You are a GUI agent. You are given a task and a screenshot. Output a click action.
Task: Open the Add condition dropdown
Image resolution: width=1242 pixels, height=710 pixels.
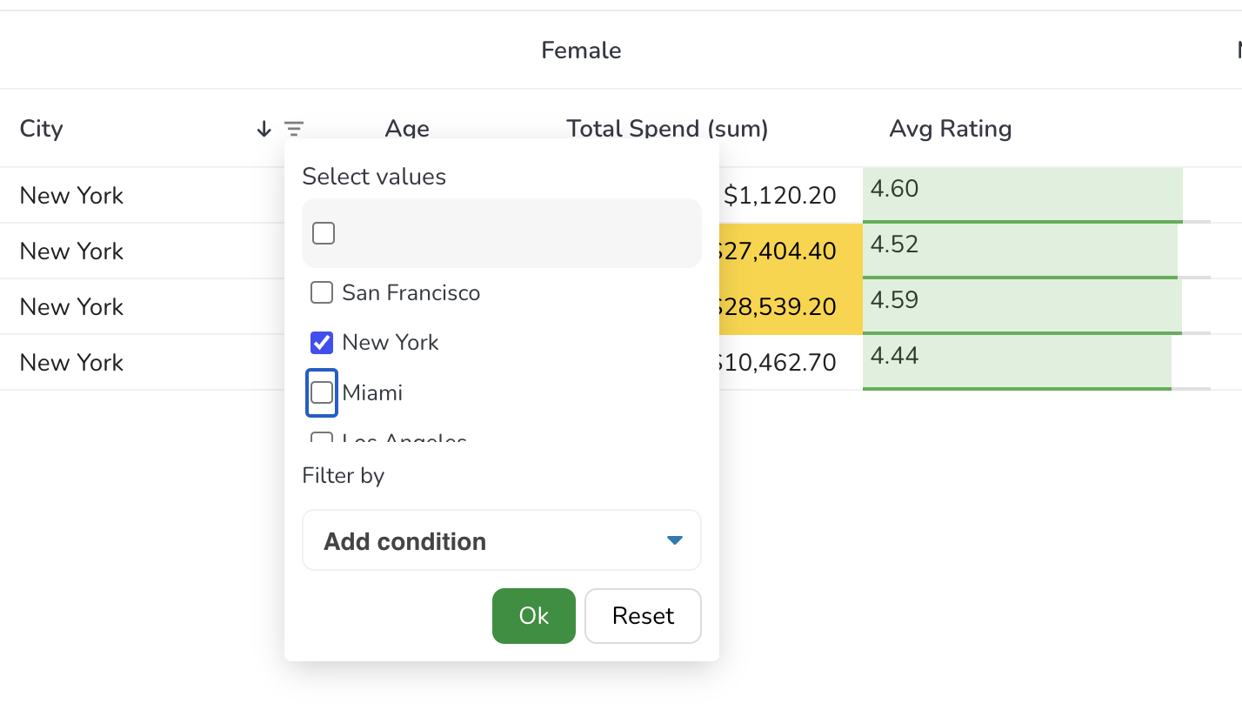501,540
